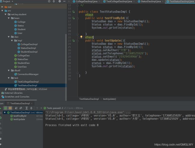Select TestCollegeDaoImpl in project tree
This screenshot has height=148, width=195.
[28, 82]
